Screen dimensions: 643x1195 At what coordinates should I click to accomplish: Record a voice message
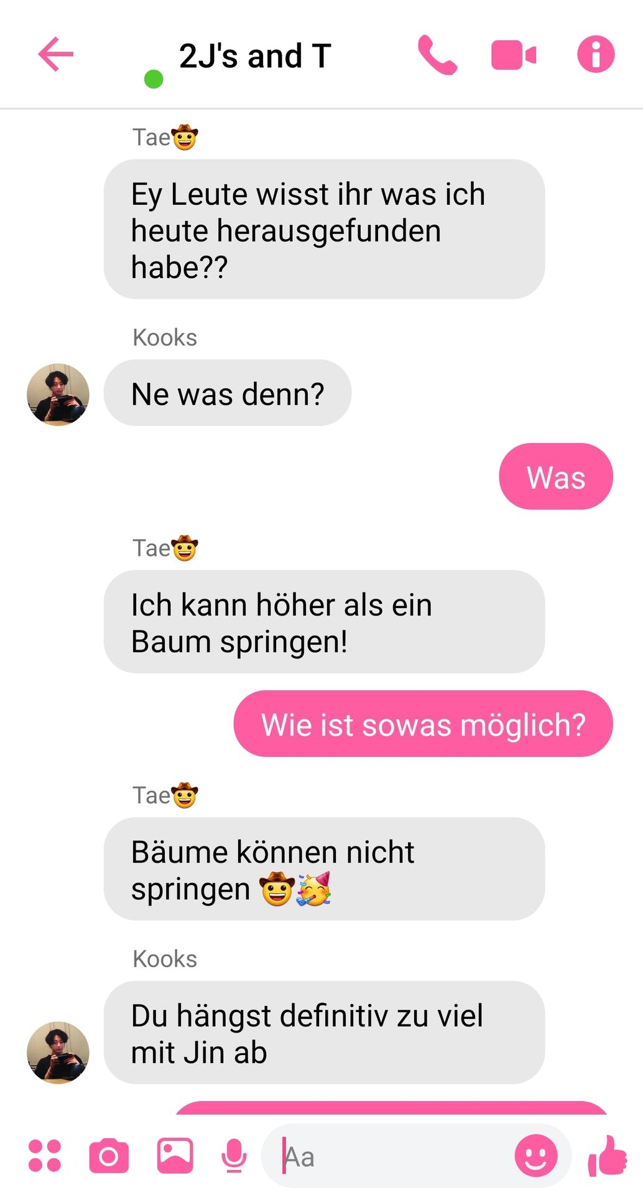[x=234, y=1156]
